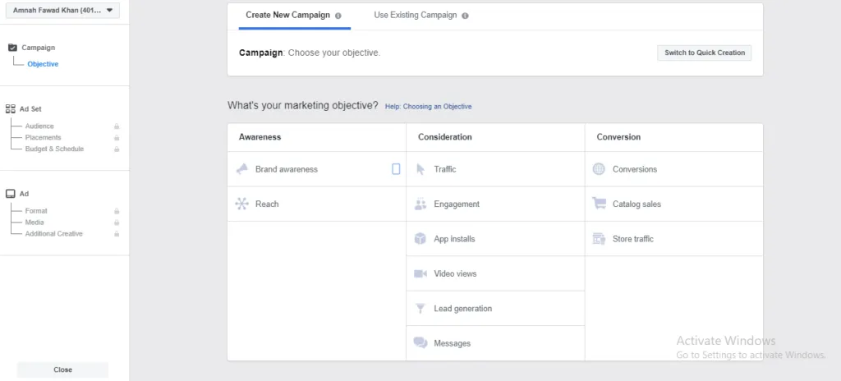The height and width of the screenshot is (381, 841).
Task: Select Placements under Ad Set
Action: coord(43,137)
